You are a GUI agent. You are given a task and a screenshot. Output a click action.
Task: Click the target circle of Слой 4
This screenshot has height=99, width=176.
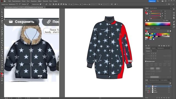[169, 86]
